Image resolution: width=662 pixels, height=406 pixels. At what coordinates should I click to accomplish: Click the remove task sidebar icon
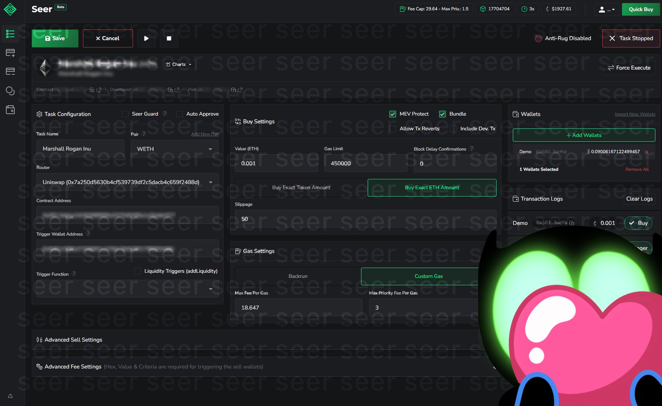click(10, 71)
